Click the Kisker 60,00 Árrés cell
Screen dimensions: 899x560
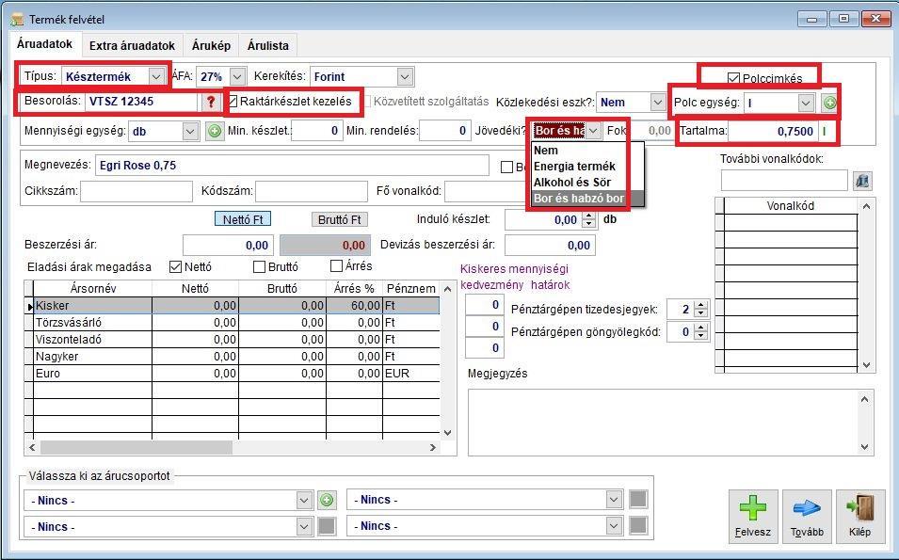click(x=354, y=306)
